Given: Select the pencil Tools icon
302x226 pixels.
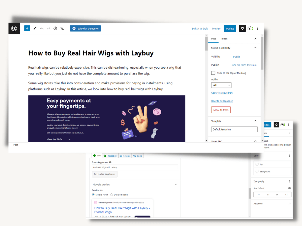Looking at the screenshot, I should point(35,28).
